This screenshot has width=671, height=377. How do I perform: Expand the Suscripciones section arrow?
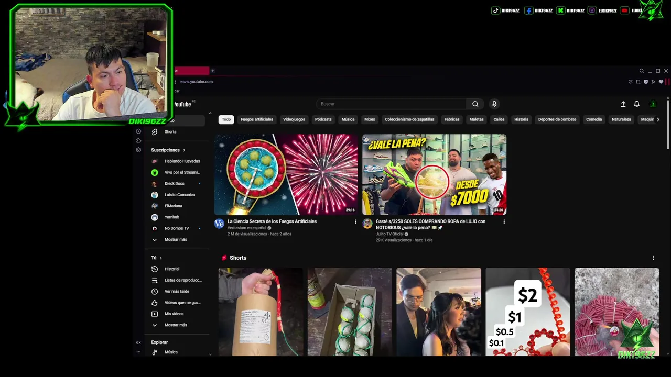184,150
